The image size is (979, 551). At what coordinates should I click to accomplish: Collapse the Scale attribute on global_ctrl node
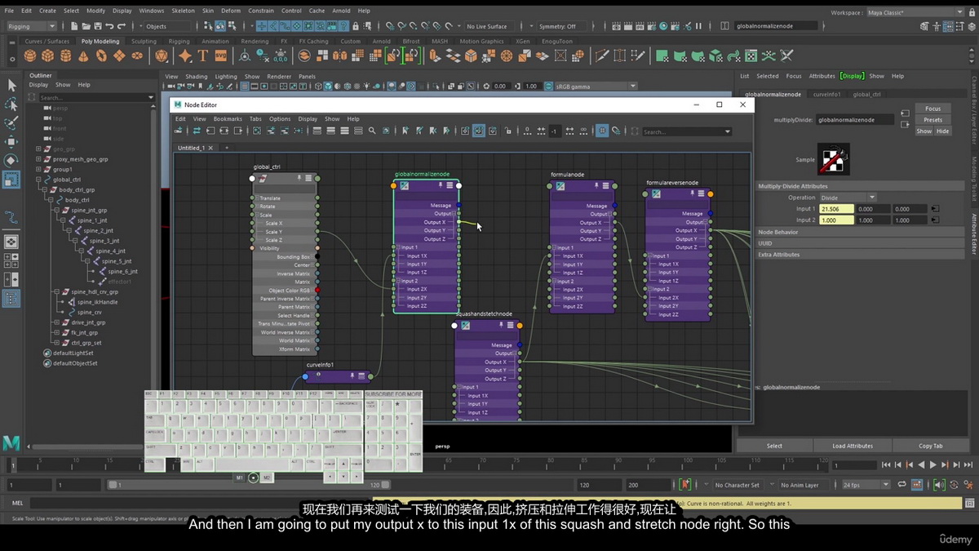click(x=256, y=215)
